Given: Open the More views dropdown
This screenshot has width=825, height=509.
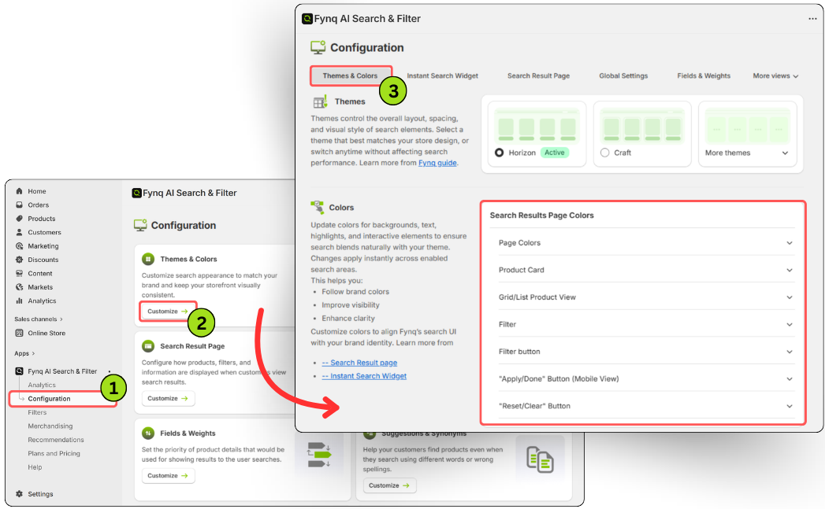Looking at the screenshot, I should point(775,76).
